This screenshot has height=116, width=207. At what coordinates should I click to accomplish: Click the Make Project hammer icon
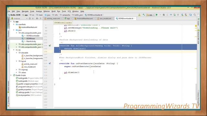point(144,15)
